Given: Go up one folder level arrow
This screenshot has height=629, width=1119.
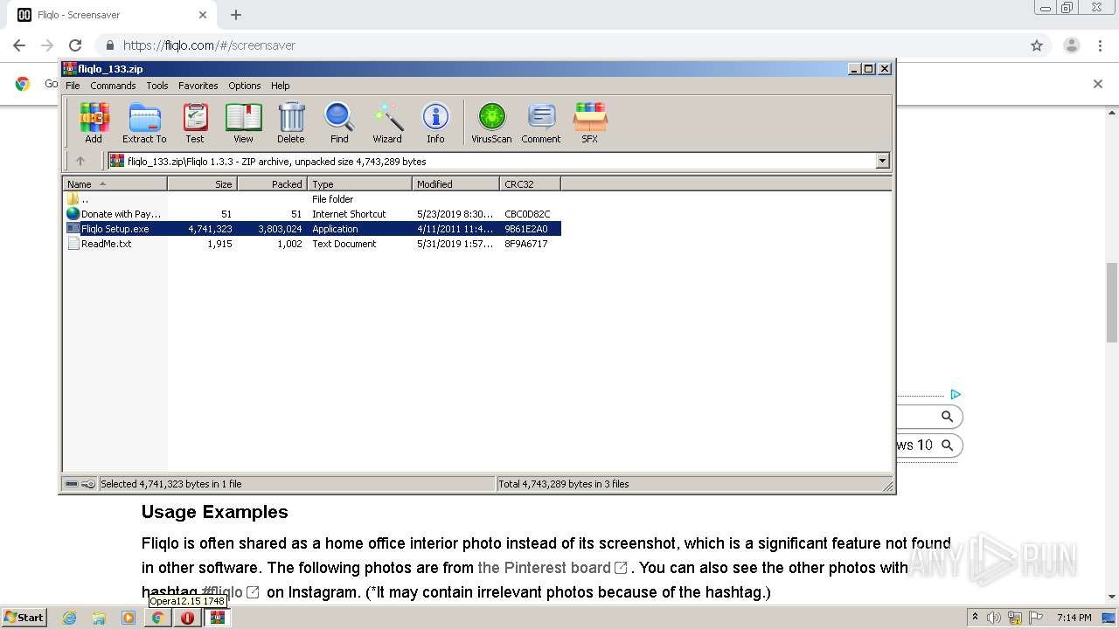Looking at the screenshot, I should [80, 161].
